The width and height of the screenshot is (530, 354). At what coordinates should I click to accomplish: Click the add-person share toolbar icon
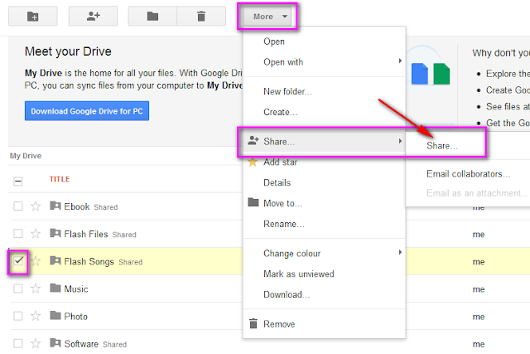click(x=93, y=17)
